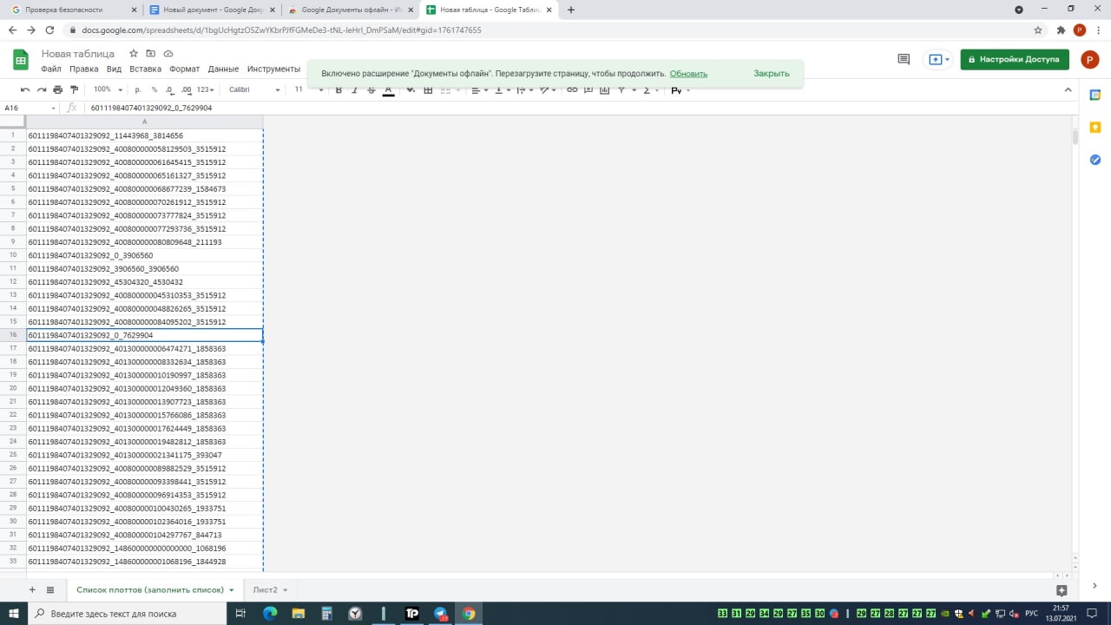Open the Edge icon in the taskbar
The width and height of the screenshot is (1111, 625).
(x=270, y=614)
